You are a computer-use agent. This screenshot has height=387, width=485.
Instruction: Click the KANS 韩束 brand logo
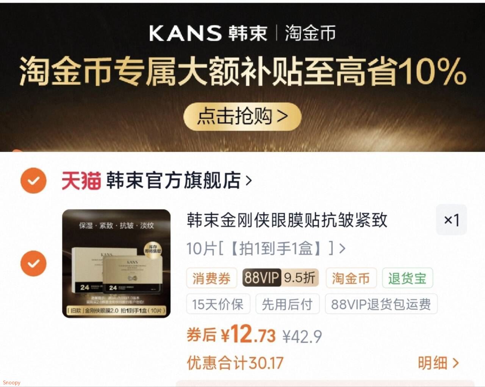coord(208,33)
